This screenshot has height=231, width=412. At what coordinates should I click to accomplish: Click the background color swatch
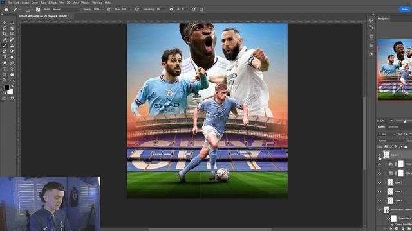click(x=10, y=91)
